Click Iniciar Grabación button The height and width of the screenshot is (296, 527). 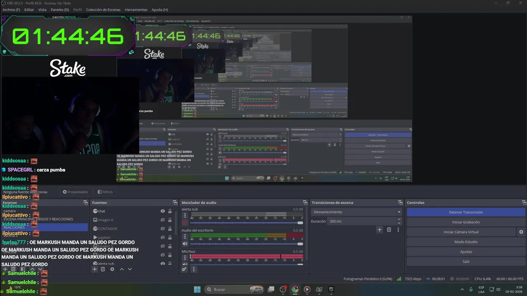point(466,222)
